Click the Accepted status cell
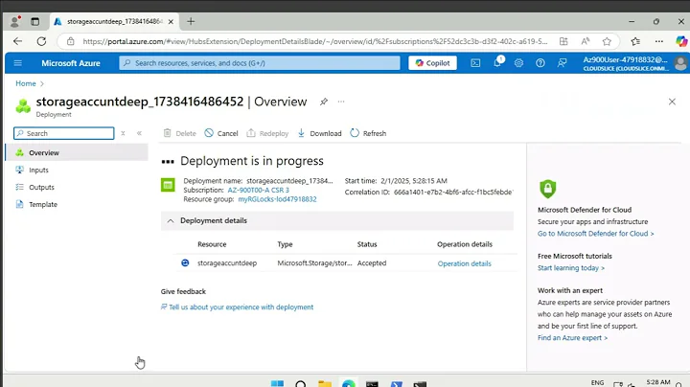Viewport: 690px width, 387px height. (x=372, y=263)
